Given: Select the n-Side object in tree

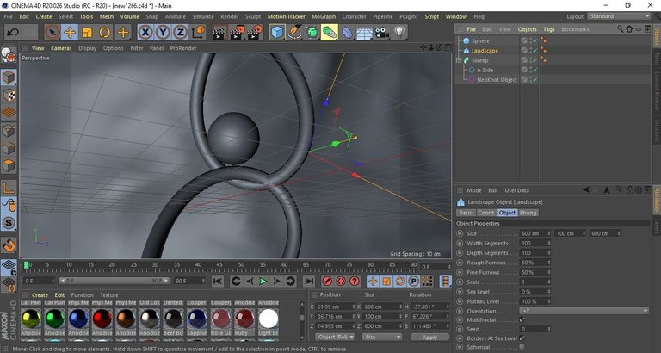Looking at the screenshot, I should (485, 70).
